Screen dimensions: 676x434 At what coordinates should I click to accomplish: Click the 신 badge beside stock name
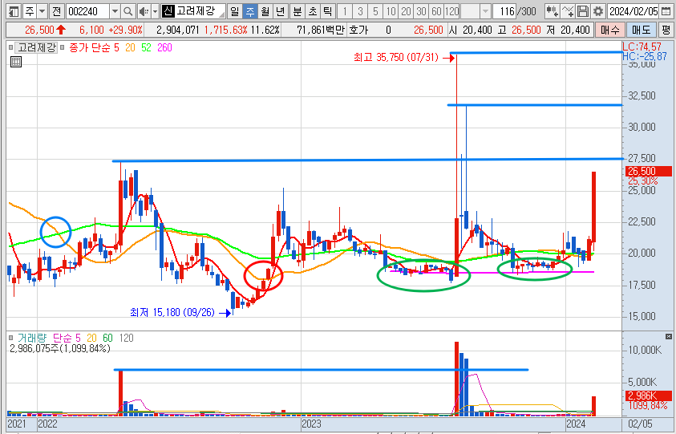(x=168, y=11)
